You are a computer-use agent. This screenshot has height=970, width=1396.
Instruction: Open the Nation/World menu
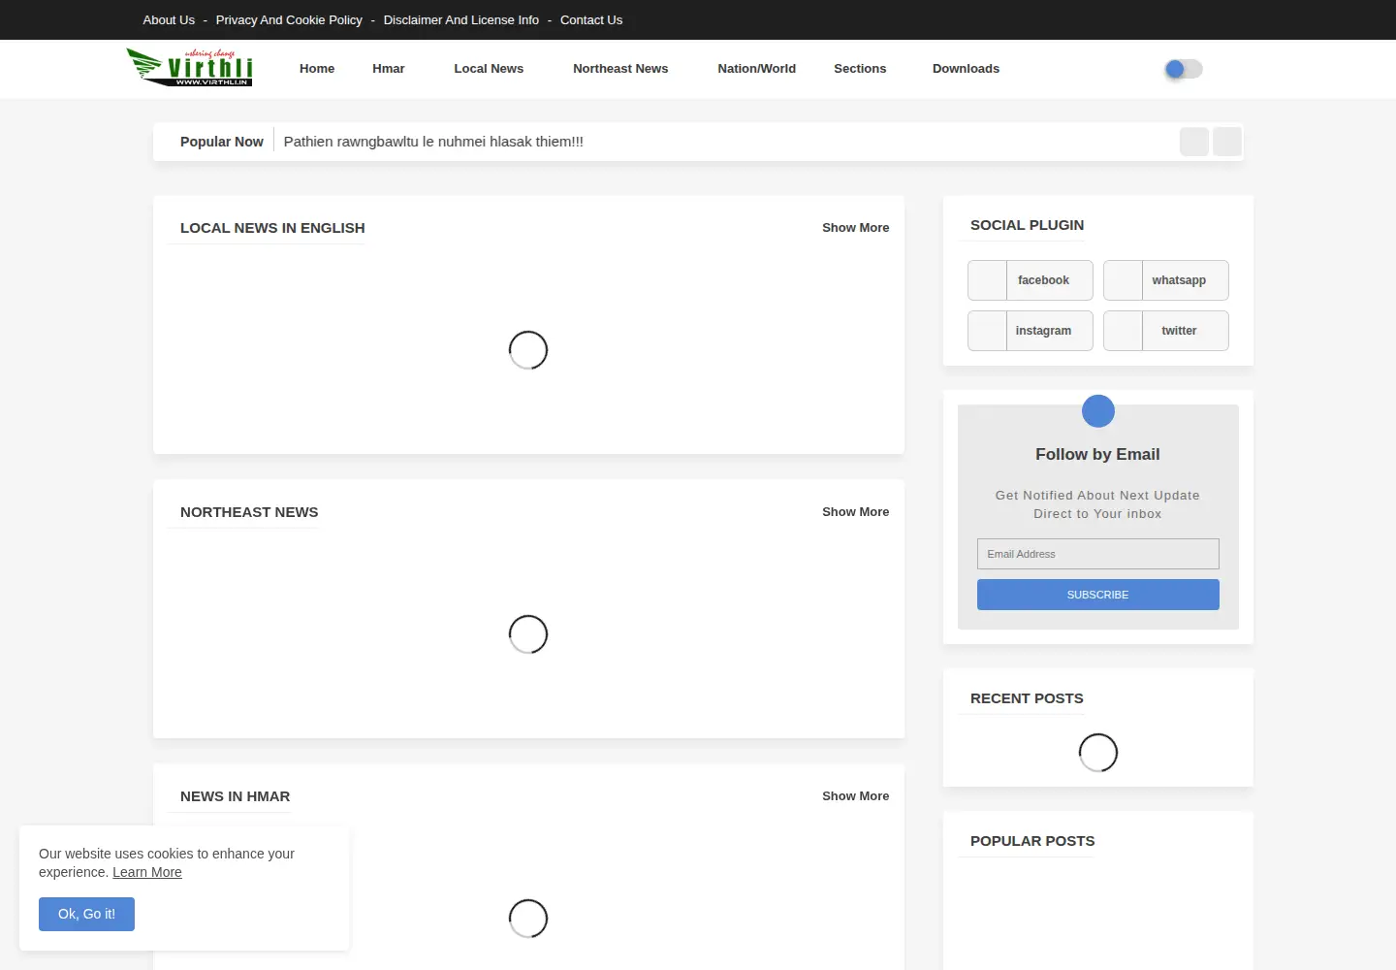click(756, 69)
